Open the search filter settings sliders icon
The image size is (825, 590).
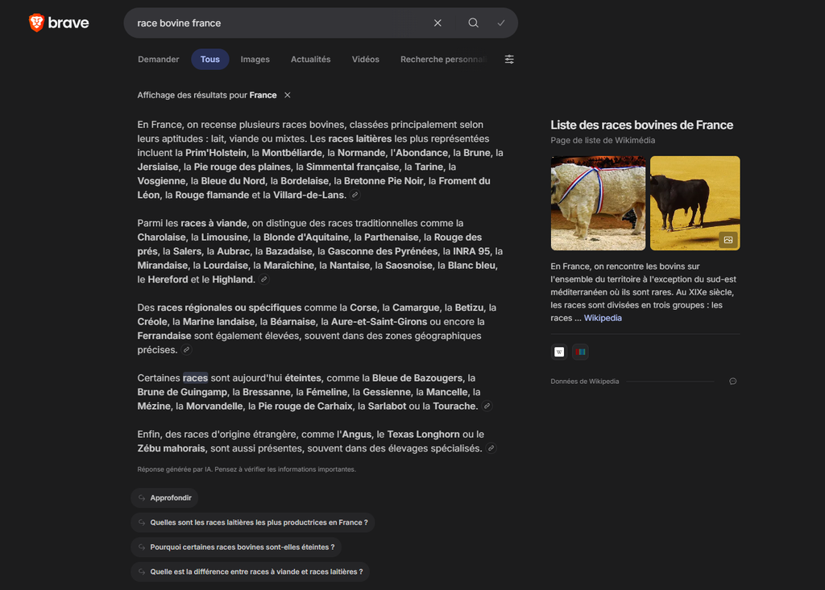click(509, 60)
